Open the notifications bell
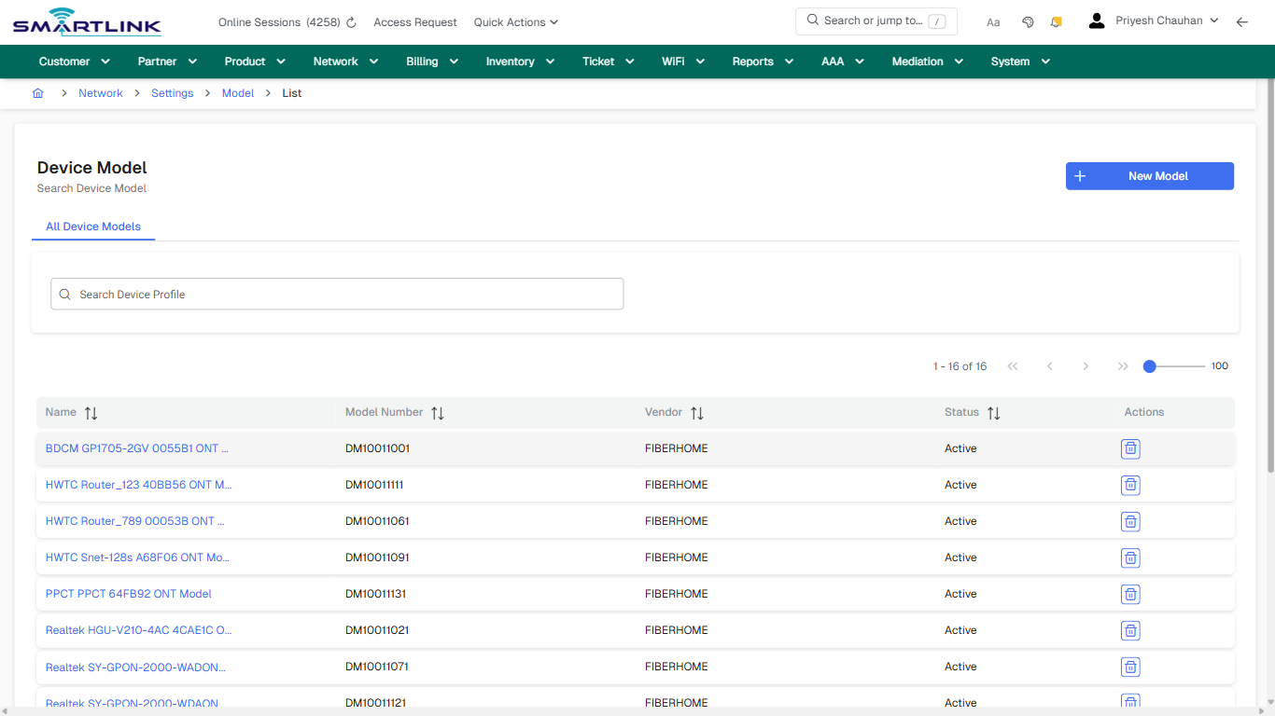 (x=1056, y=21)
